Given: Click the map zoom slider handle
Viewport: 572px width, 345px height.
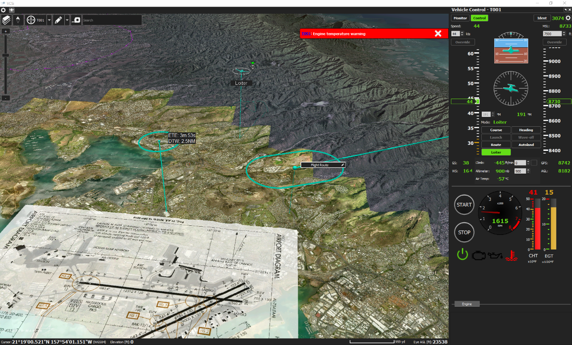Looking at the screenshot, I should click(6, 55).
